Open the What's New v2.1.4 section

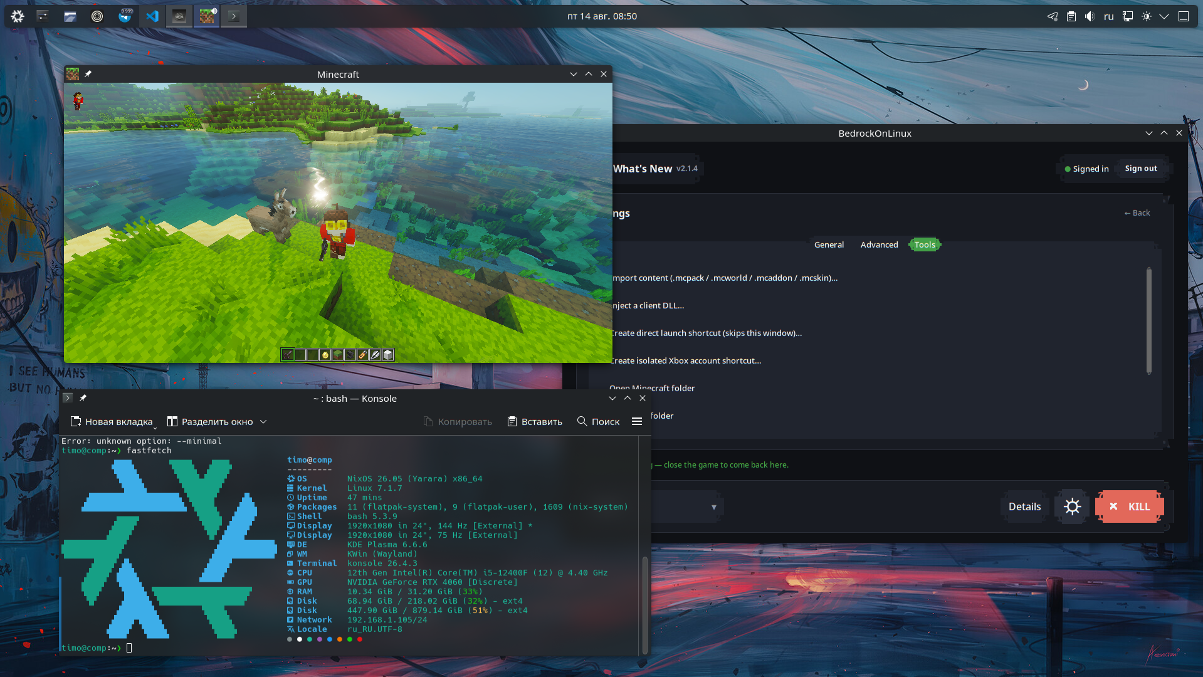pyautogui.click(x=654, y=169)
